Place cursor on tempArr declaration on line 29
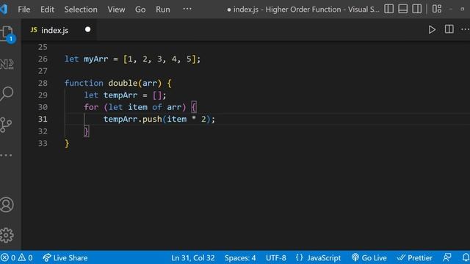The height and width of the screenshot is (264, 470). click(120, 95)
